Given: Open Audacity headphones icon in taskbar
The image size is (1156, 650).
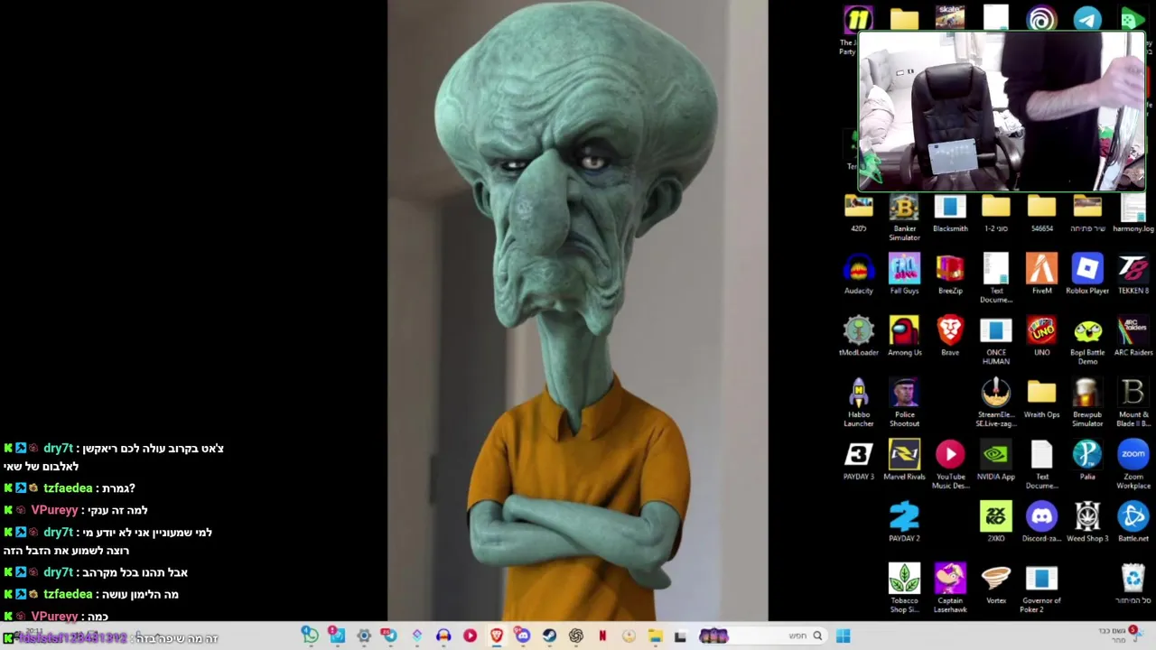Looking at the screenshot, I should coord(443,636).
